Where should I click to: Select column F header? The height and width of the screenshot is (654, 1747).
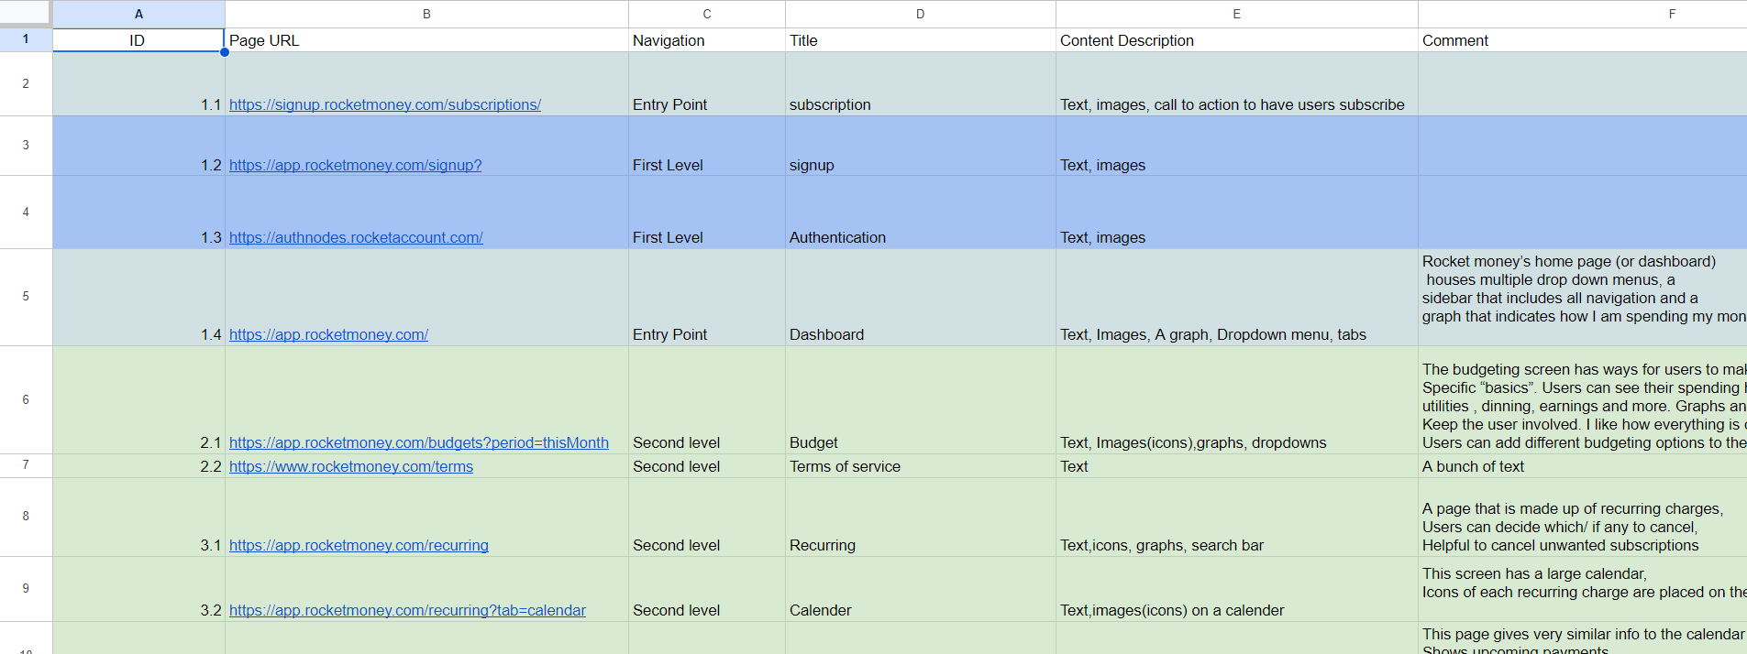pyautogui.click(x=1583, y=14)
